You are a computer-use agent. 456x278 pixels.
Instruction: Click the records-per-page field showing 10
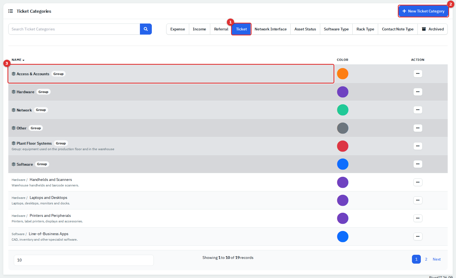pyautogui.click(x=84, y=260)
